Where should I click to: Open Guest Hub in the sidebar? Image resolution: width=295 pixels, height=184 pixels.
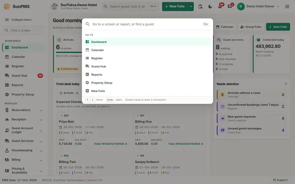[23, 76]
